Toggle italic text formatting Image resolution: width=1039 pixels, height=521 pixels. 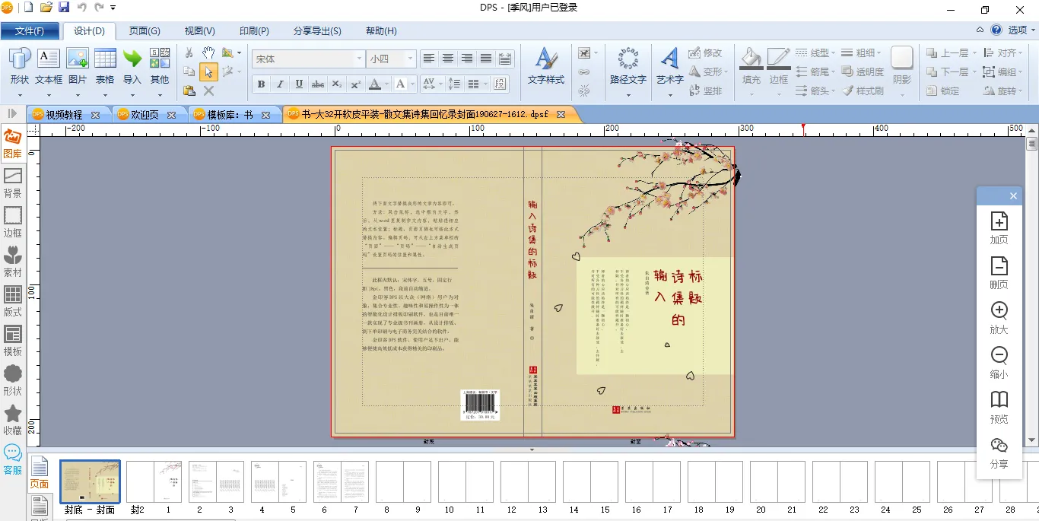pyautogui.click(x=280, y=84)
